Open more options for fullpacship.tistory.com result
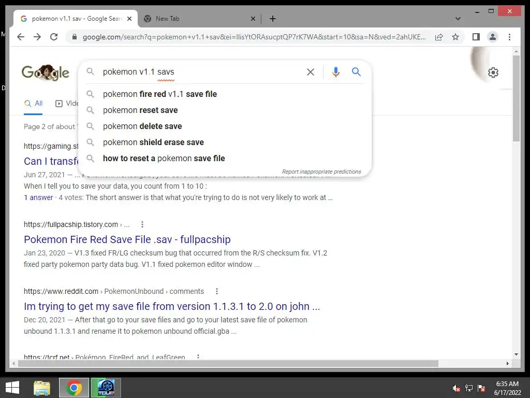The width and height of the screenshot is (530, 398). pyautogui.click(x=142, y=224)
